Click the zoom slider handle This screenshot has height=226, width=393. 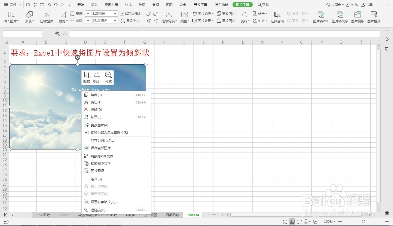pyautogui.click(x=363, y=222)
